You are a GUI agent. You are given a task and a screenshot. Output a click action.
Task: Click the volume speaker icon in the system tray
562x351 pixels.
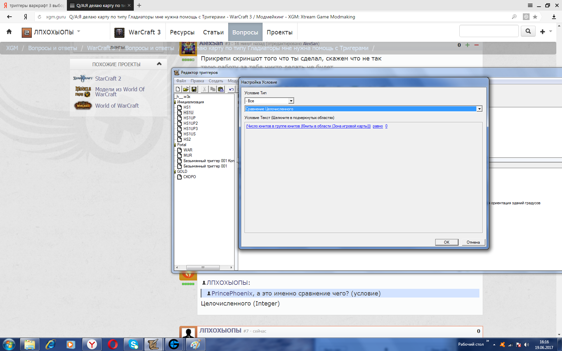527,345
